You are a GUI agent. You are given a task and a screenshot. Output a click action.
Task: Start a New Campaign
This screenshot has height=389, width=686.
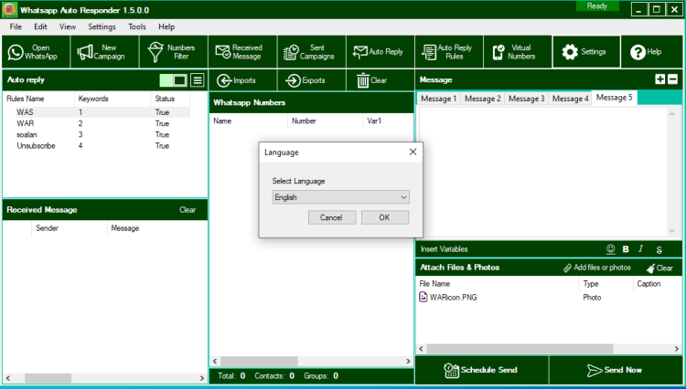point(104,52)
